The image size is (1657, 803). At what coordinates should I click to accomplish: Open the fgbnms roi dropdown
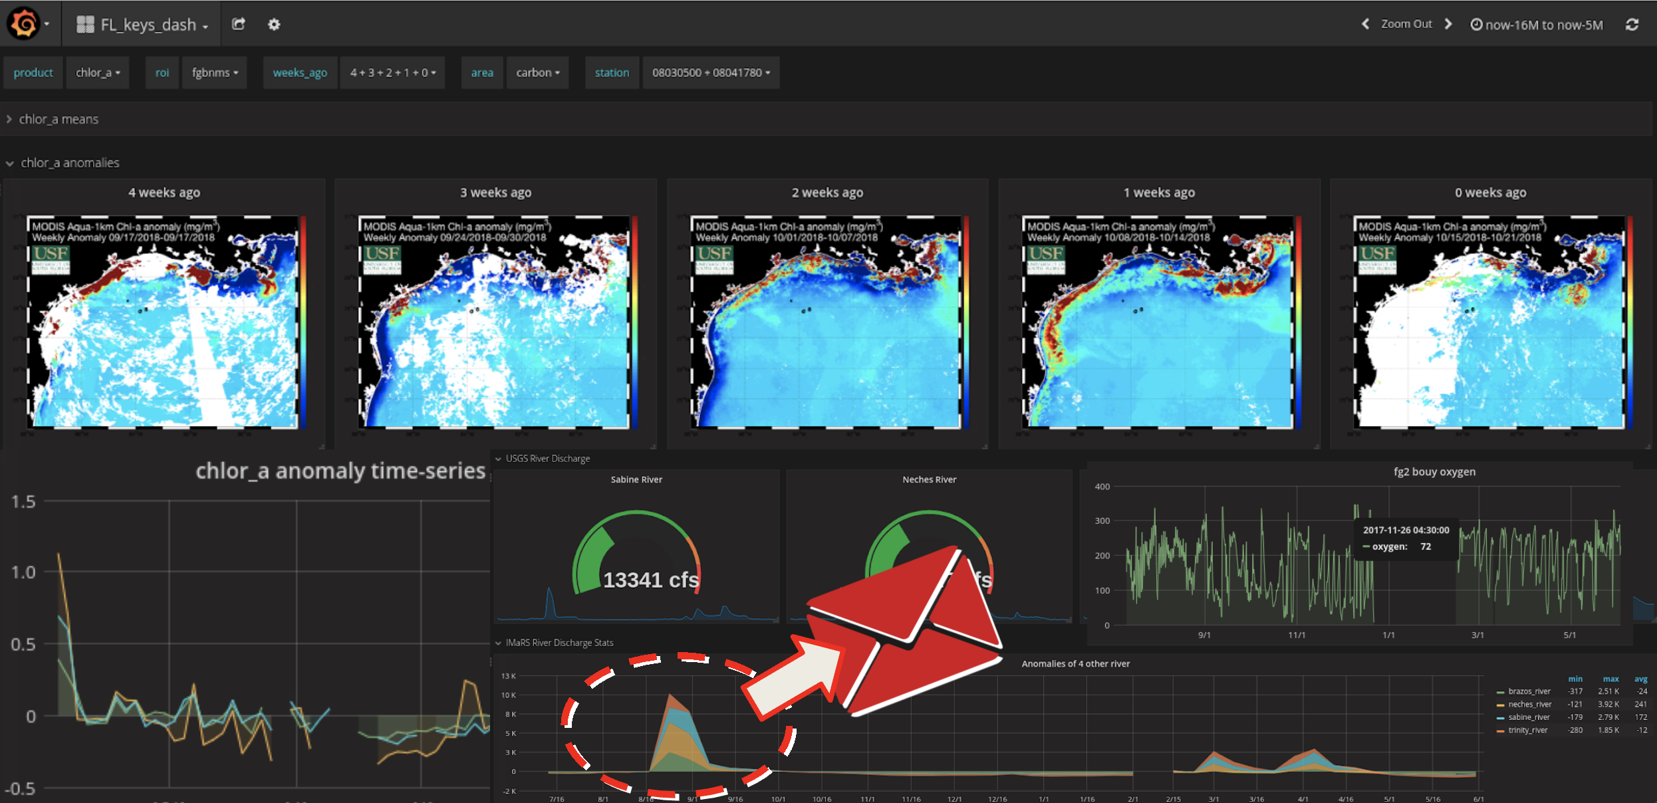pyautogui.click(x=215, y=72)
